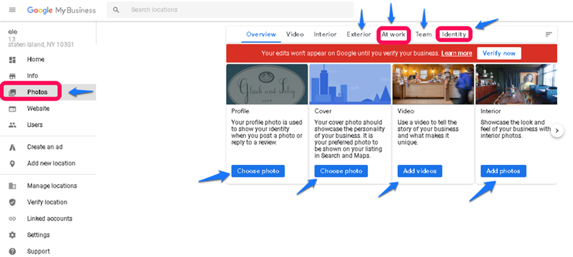Follow the Learn more link
The image size is (573, 257).
(x=456, y=53)
